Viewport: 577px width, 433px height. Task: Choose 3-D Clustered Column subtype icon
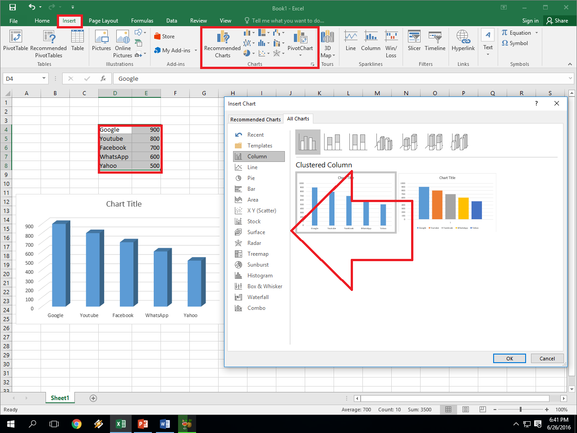click(x=384, y=142)
